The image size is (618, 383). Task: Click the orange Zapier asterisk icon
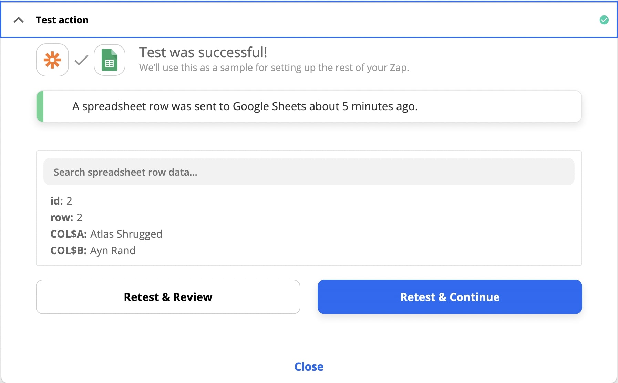coord(52,60)
